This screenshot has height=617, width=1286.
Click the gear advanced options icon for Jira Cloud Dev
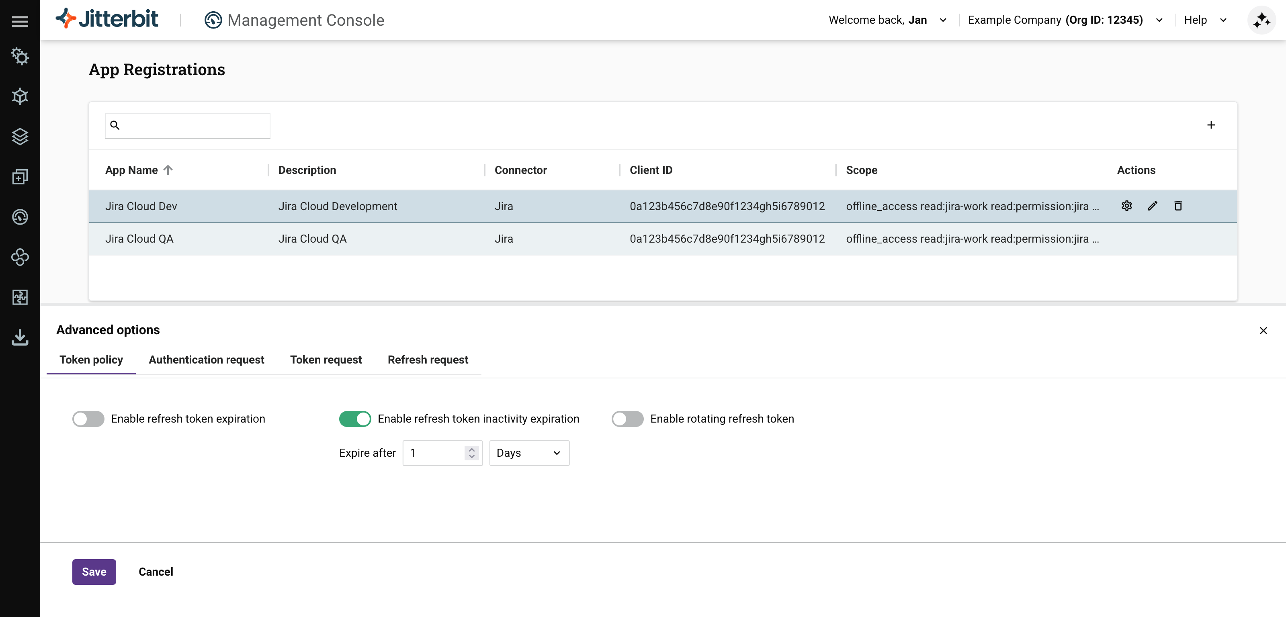click(x=1126, y=206)
